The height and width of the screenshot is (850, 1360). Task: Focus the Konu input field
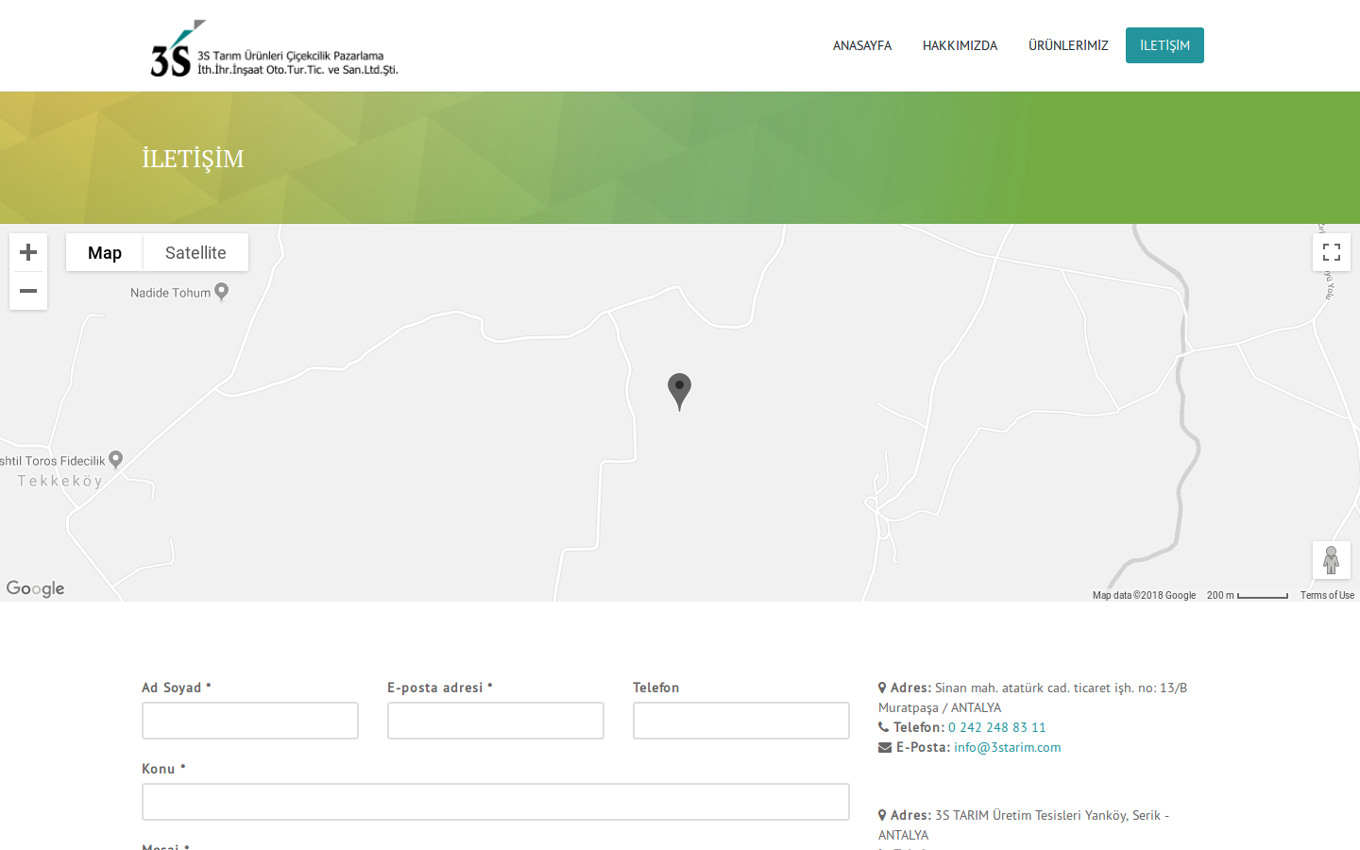click(496, 802)
